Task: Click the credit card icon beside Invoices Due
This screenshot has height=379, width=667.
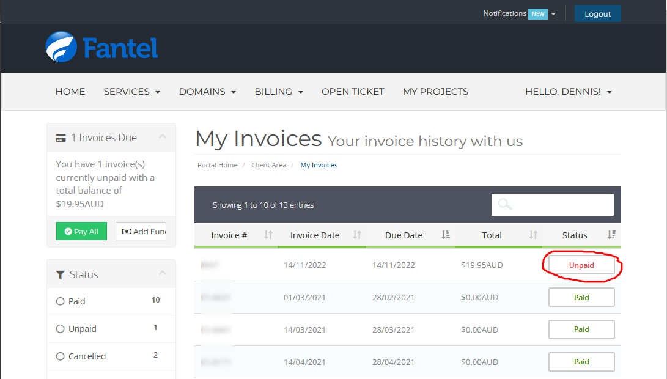Action: (61, 138)
